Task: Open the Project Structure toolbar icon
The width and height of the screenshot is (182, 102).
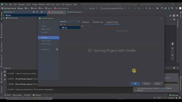Action: click(158, 8)
